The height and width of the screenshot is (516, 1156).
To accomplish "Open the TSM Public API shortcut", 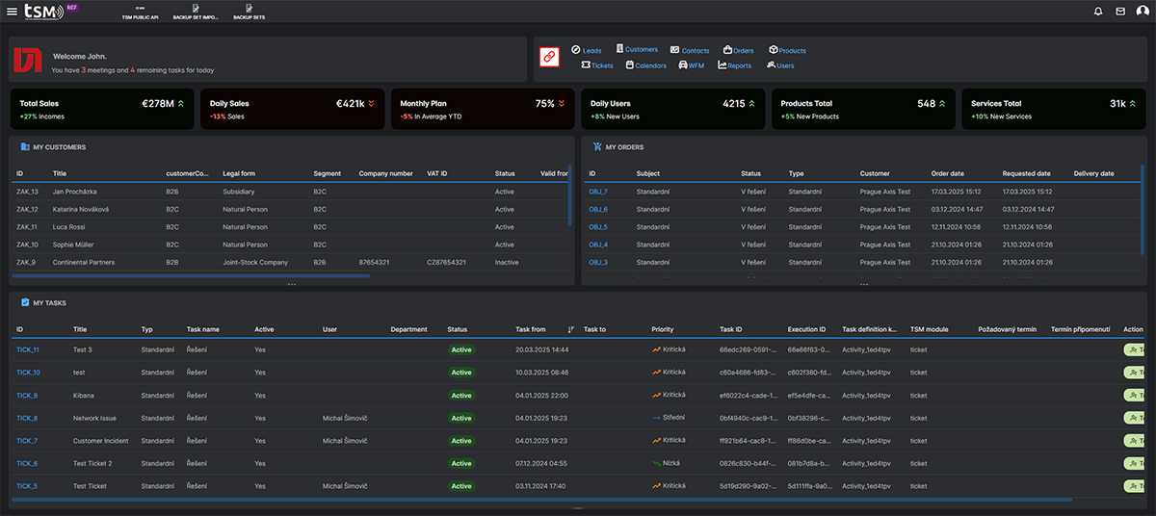I will (x=141, y=13).
